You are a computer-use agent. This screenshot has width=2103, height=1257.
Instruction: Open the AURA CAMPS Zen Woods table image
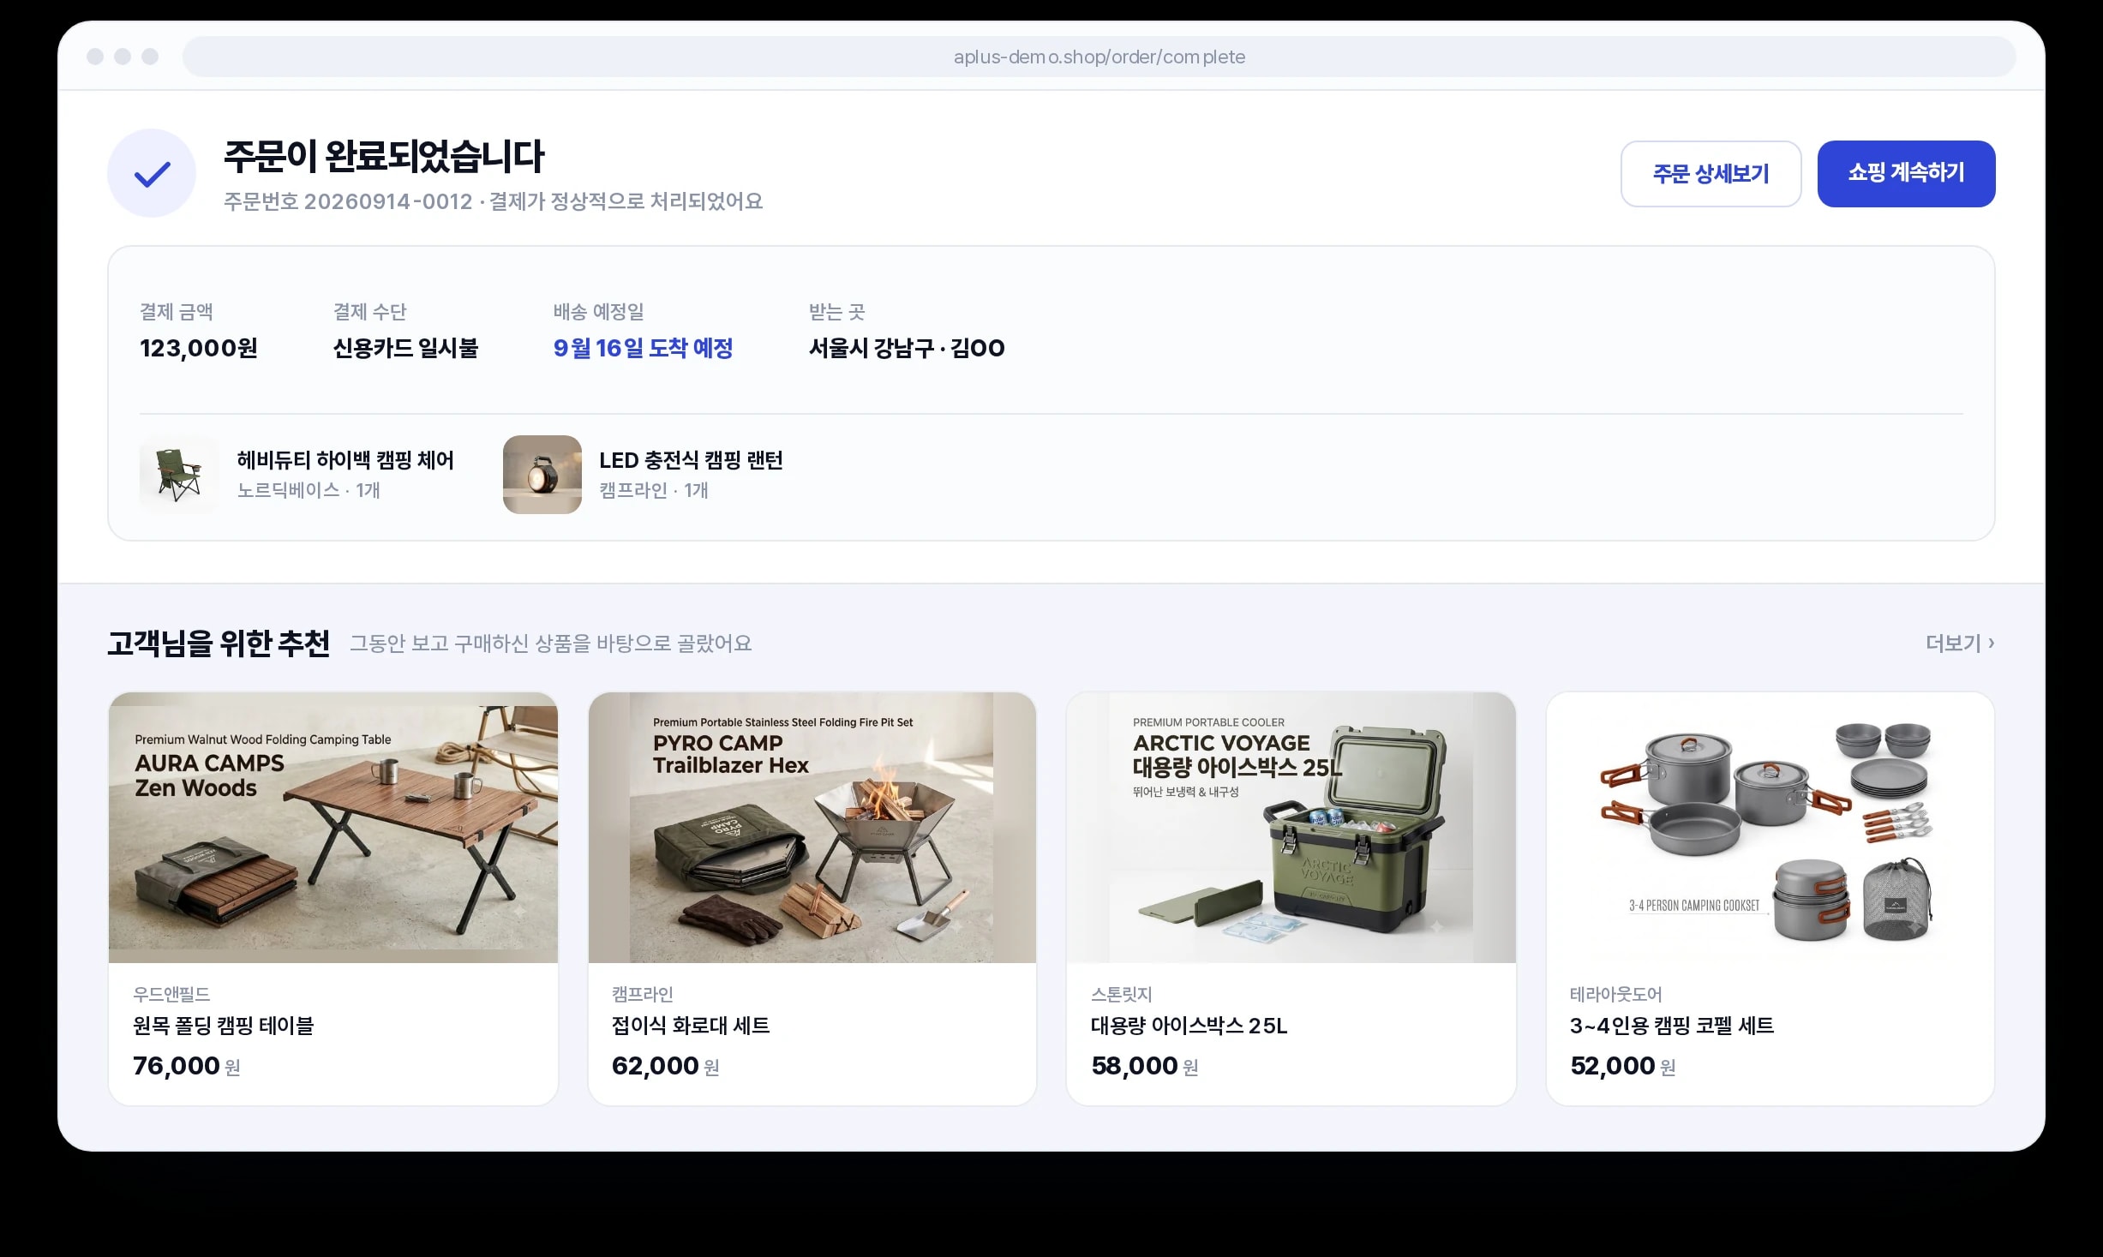[x=333, y=828]
